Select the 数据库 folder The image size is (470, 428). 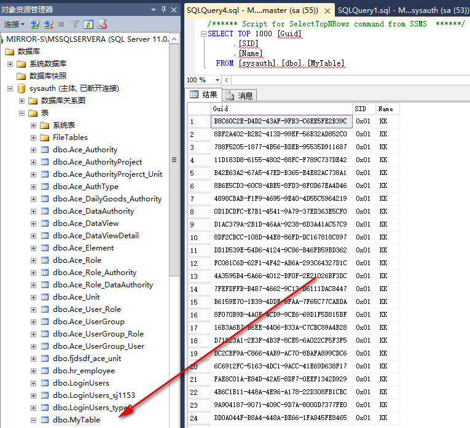pyautogui.click(x=29, y=52)
